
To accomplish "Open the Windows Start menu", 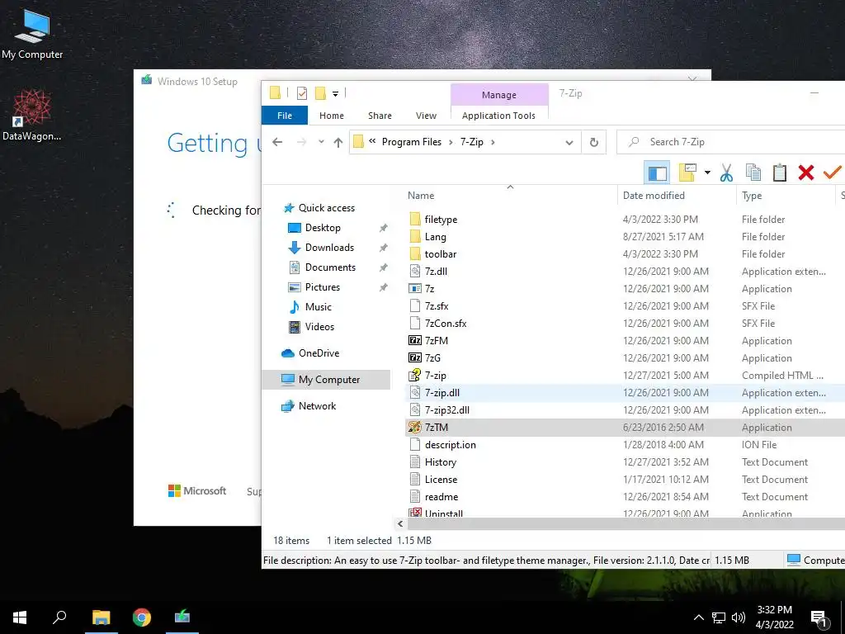I will point(20,617).
